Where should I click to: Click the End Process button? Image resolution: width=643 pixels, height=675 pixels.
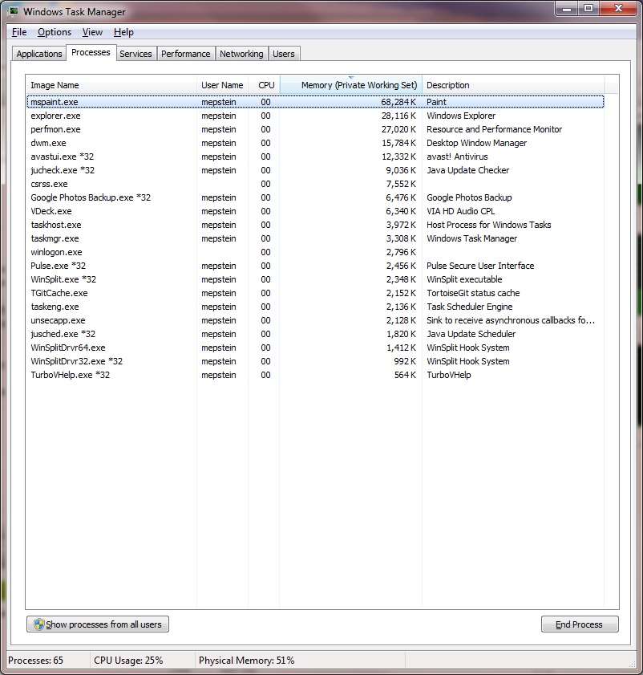click(580, 624)
